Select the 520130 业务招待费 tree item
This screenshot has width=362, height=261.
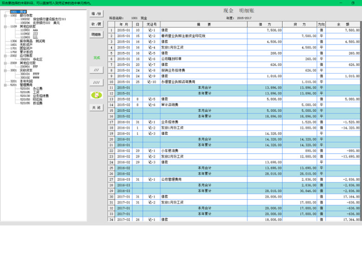click(34, 96)
